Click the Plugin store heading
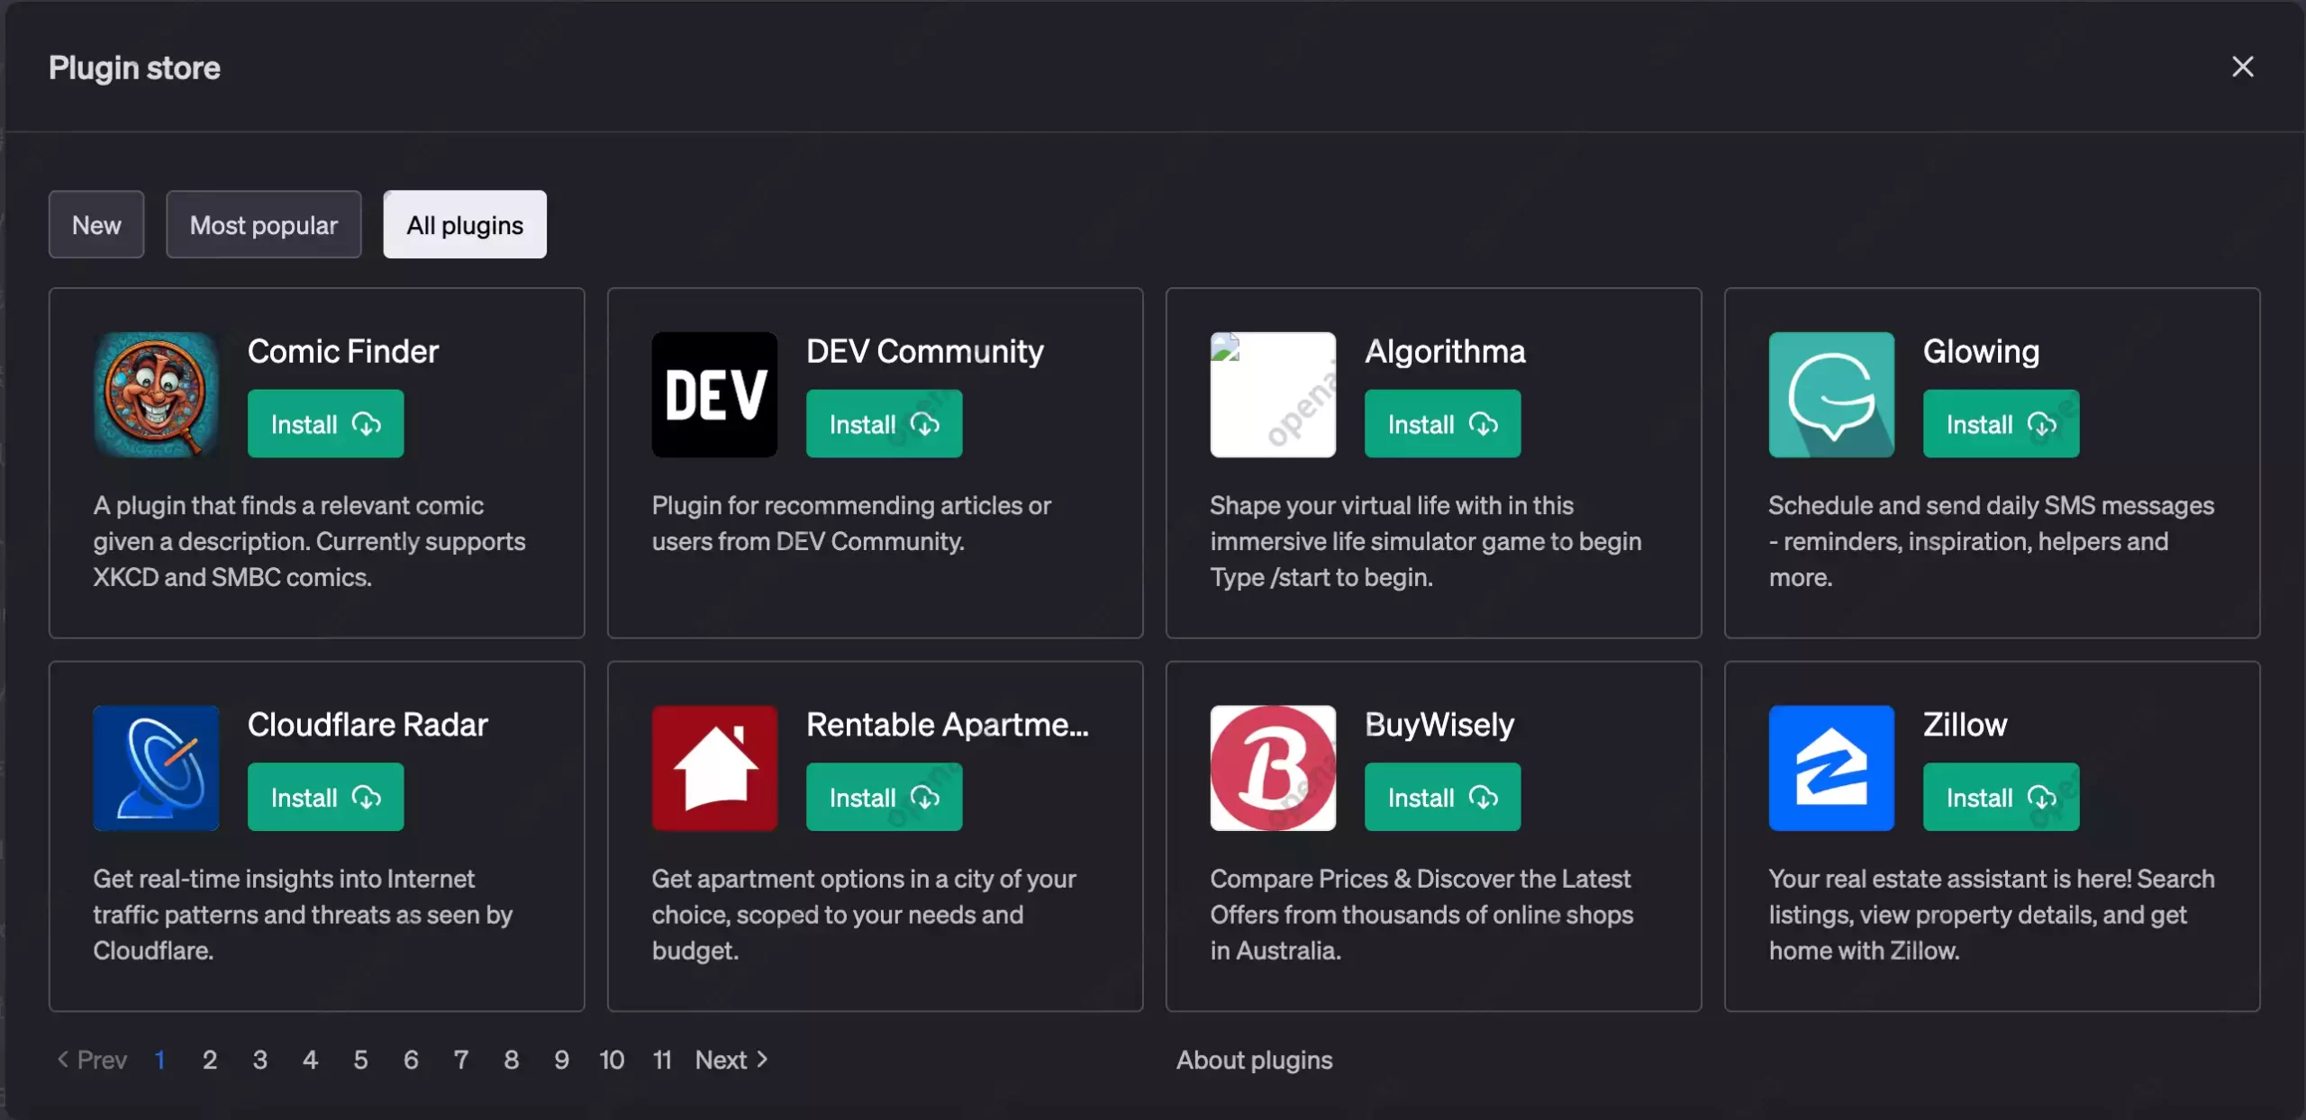This screenshot has width=2306, height=1120. point(134,68)
